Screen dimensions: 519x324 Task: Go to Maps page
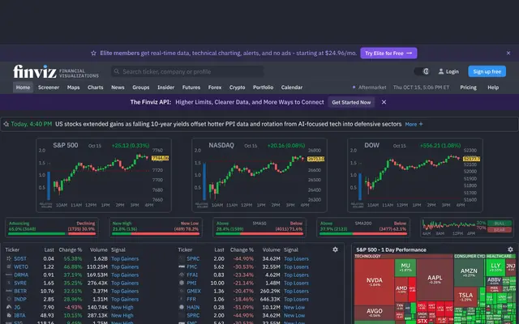point(73,87)
